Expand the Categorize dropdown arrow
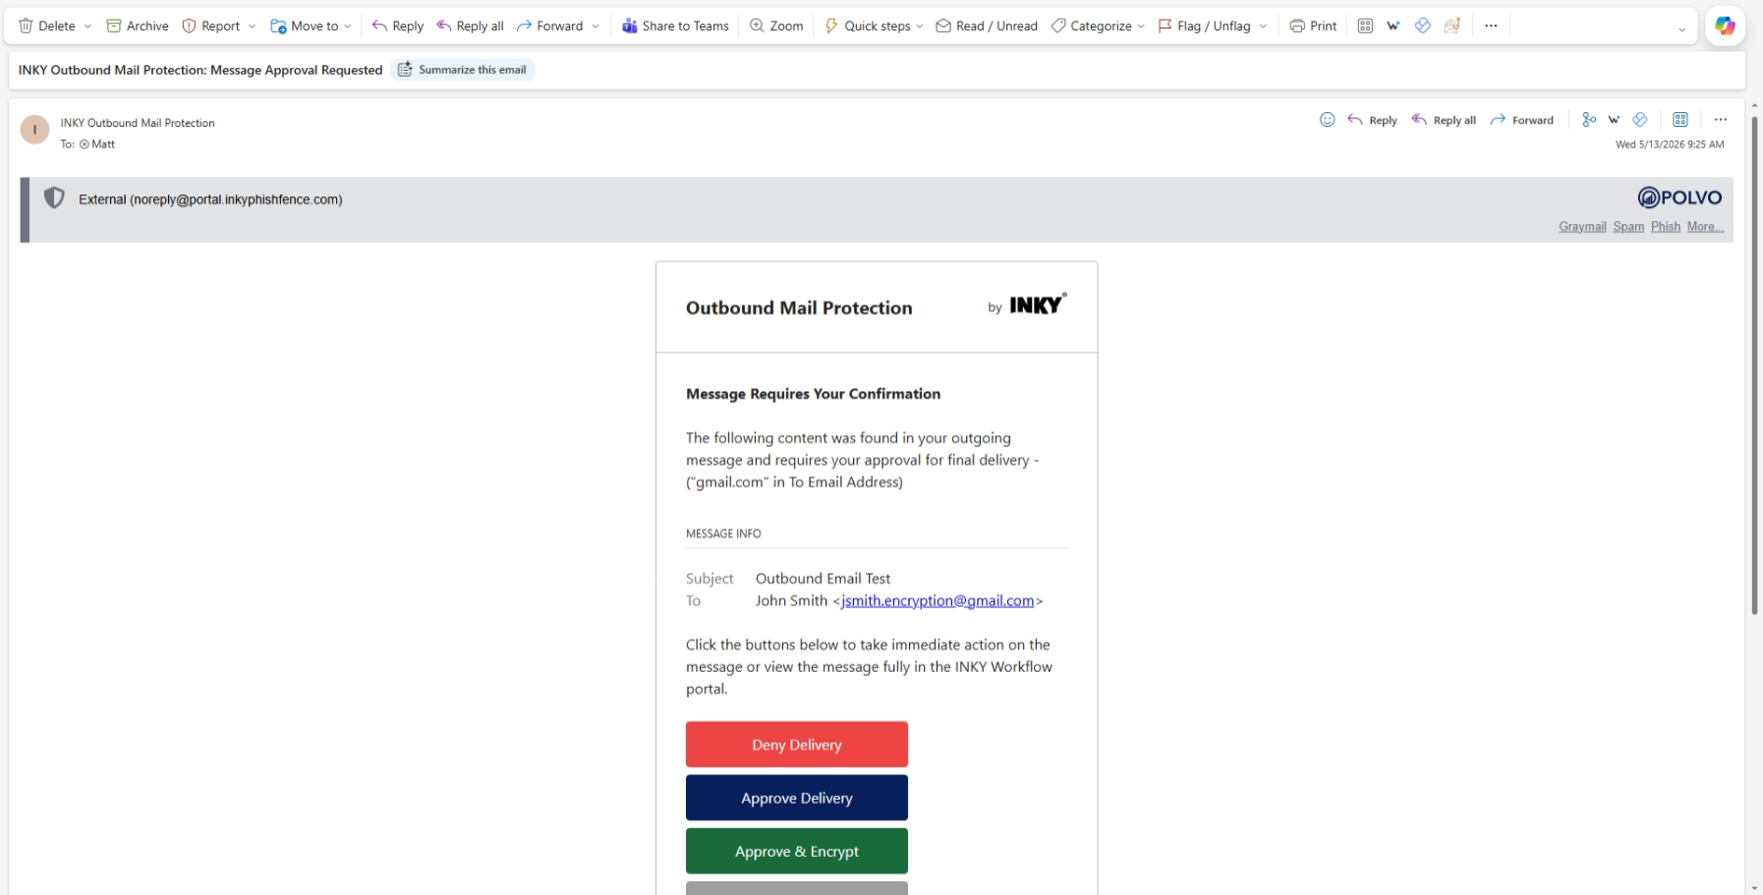 tap(1141, 27)
